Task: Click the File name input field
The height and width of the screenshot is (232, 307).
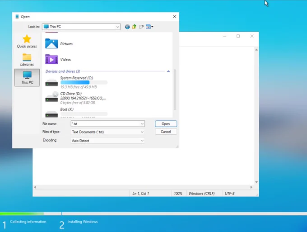Action: pos(106,124)
